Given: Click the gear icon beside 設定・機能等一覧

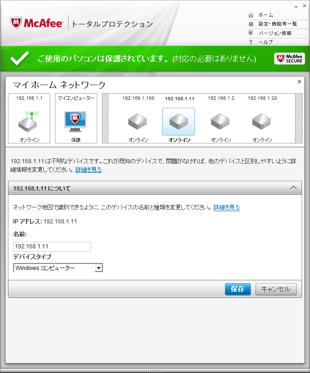Looking at the screenshot, I should pos(251,24).
